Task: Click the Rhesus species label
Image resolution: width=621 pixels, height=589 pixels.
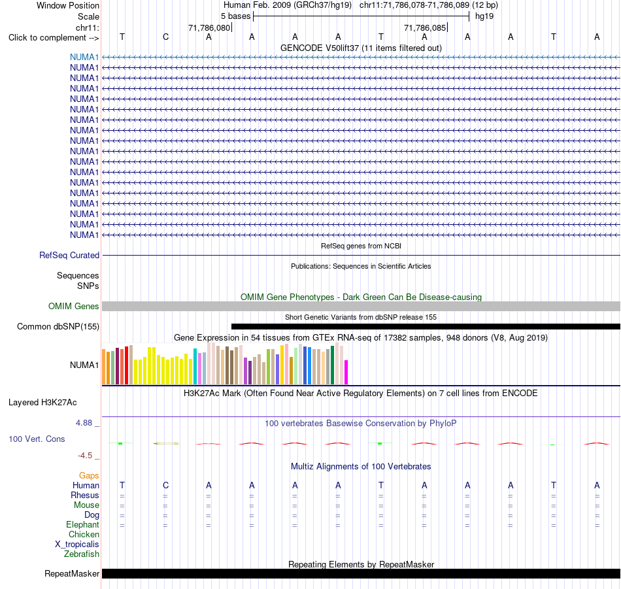Action: (x=85, y=495)
